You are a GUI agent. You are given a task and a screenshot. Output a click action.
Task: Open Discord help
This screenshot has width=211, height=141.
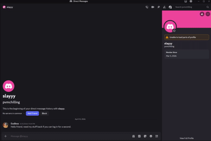191,1
